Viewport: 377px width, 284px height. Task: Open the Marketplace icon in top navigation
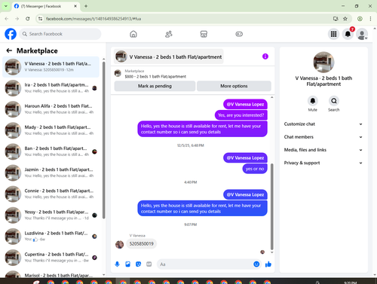click(x=204, y=34)
